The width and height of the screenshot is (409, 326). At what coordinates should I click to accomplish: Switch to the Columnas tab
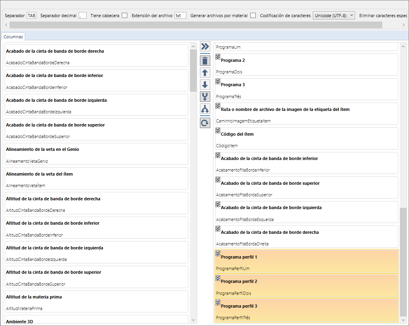[x=13, y=37]
